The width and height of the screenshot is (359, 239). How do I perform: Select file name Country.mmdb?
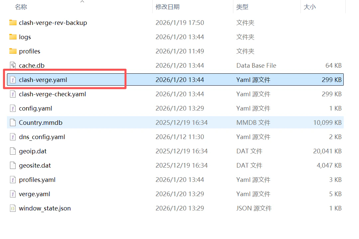pyautogui.click(x=41, y=122)
